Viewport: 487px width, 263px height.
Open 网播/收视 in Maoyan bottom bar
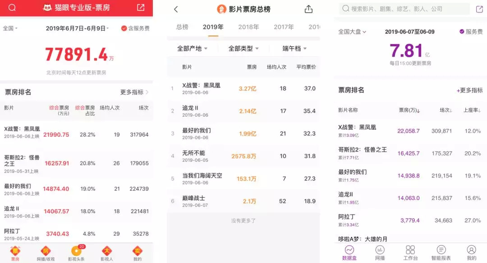[46, 253]
